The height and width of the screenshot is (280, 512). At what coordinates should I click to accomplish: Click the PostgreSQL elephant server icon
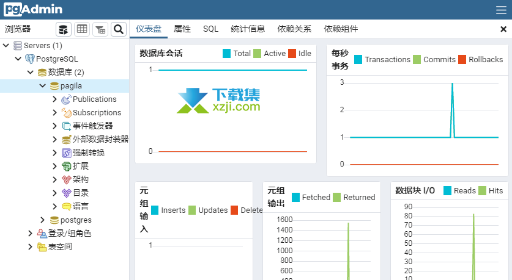30,59
